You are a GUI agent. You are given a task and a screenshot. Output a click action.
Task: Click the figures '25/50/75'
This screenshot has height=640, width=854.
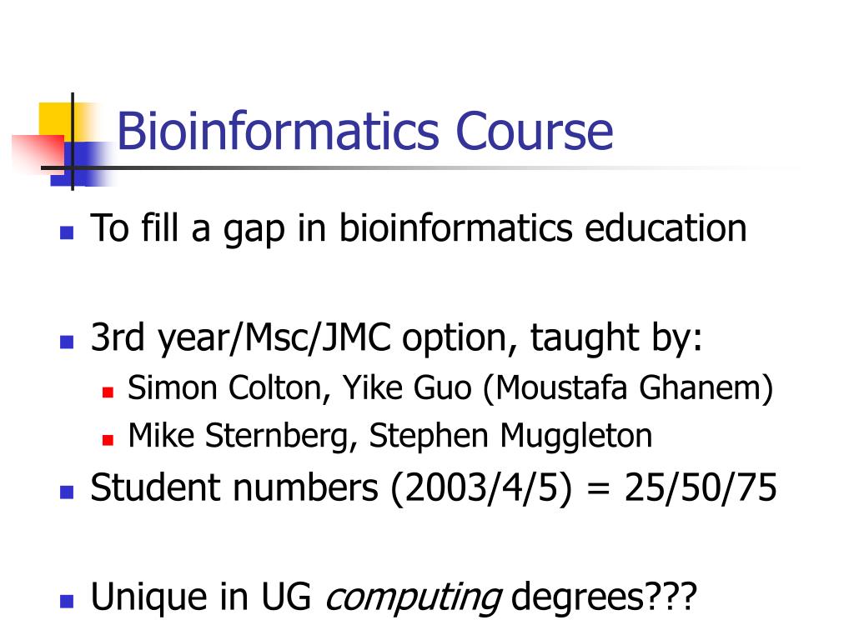coord(701,487)
